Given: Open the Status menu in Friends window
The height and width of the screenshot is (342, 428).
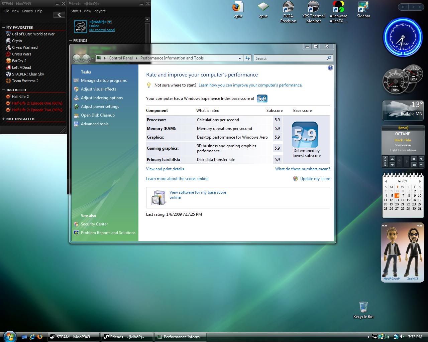Looking at the screenshot, I should click(76, 11).
